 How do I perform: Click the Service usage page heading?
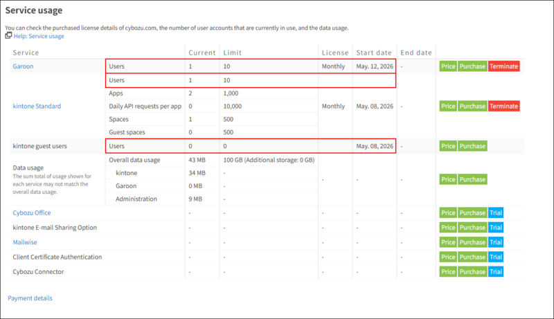(34, 10)
